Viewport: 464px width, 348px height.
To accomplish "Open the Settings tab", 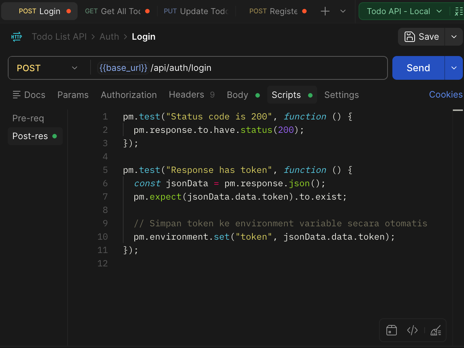I will point(342,95).
